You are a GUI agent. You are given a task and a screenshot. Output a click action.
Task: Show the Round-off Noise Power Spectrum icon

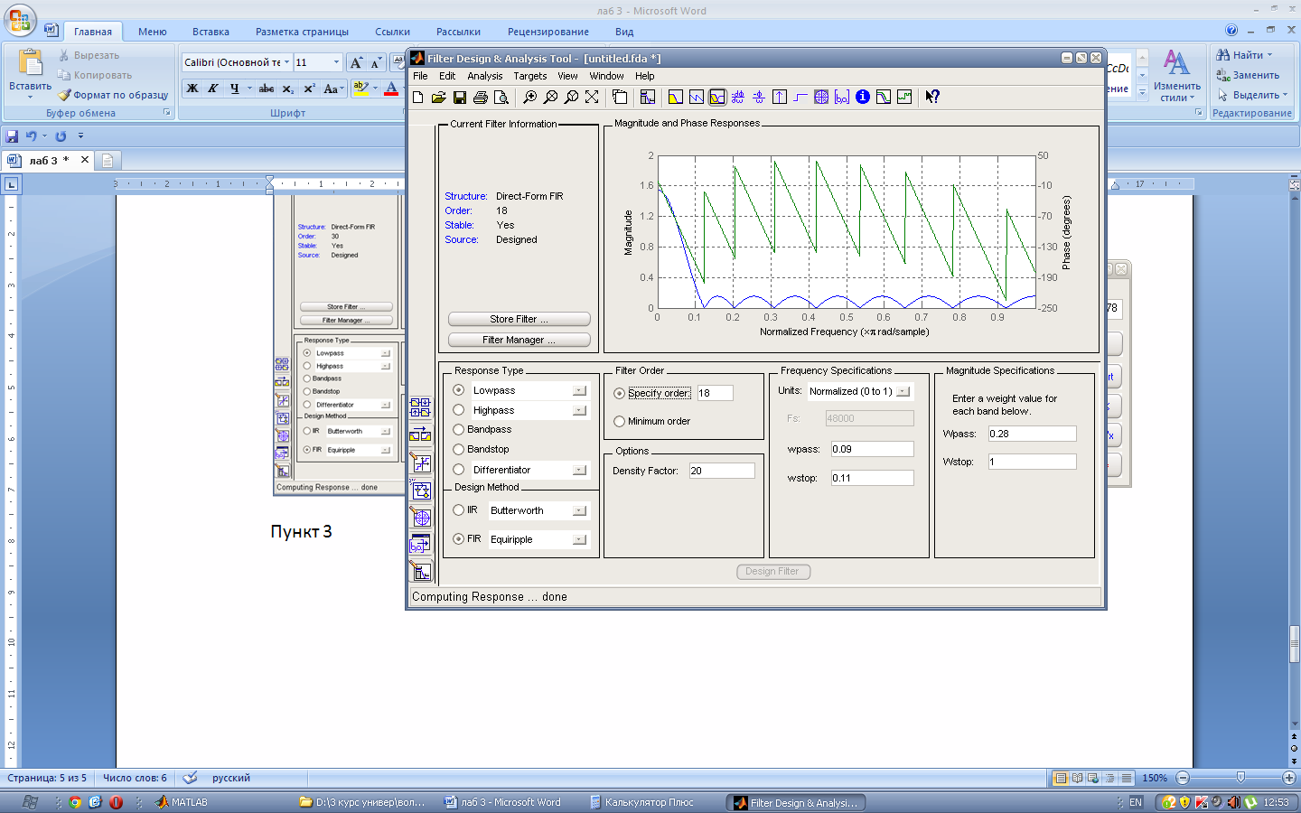[903, 97]
